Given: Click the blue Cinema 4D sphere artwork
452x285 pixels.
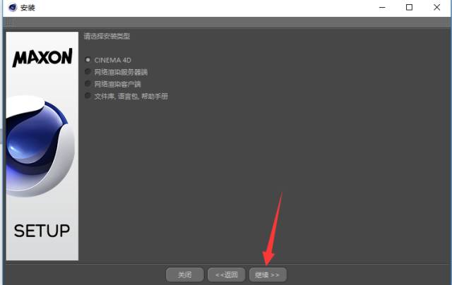Looking at the screenshot, I should click(40, 146).
